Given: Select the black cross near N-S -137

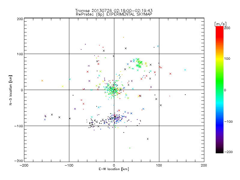Looking at the screenshot, I should (x=148, y=139).
